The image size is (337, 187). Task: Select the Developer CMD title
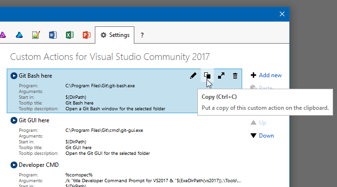39,165
